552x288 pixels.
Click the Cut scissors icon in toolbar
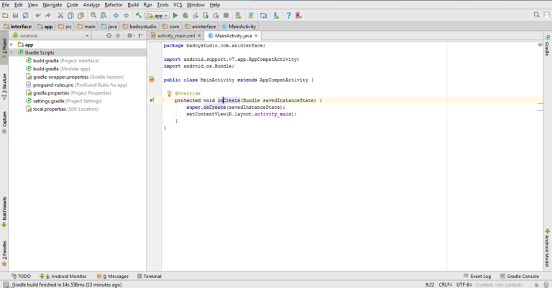tap(59, 15)
